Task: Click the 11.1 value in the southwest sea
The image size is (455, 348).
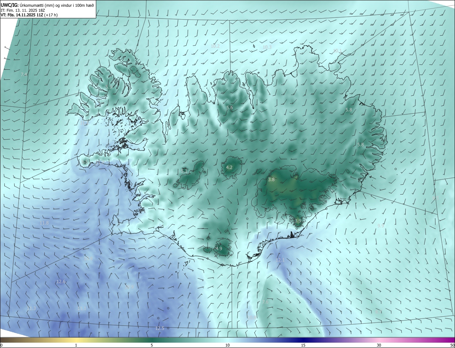Action: 82,309
